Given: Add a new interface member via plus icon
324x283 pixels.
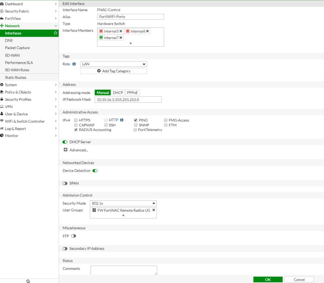Looking at the screenshot, I should point(131,43).
